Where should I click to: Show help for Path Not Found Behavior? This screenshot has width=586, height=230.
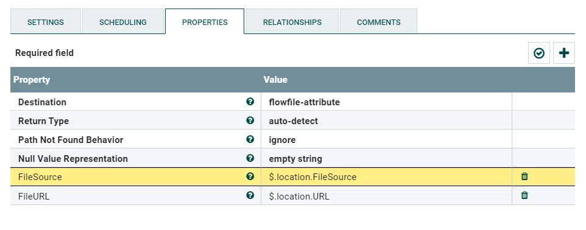click(250, 139)
